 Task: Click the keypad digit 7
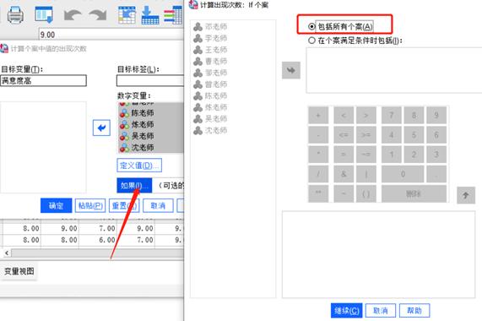pyautogui.click(x=392, y=115)
